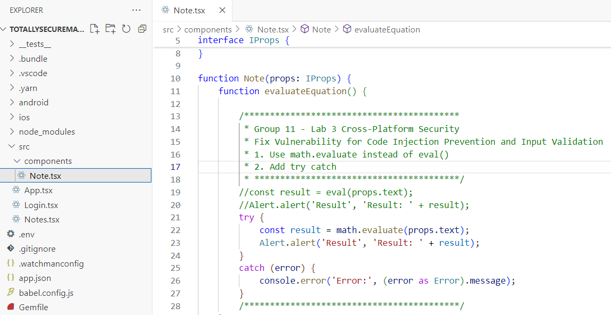Open the .env file
The height and width of the screenshot is (315, 611).
click(27, 234)
